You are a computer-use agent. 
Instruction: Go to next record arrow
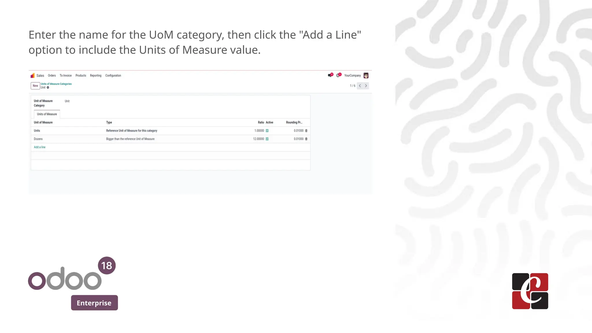(366, 86)
